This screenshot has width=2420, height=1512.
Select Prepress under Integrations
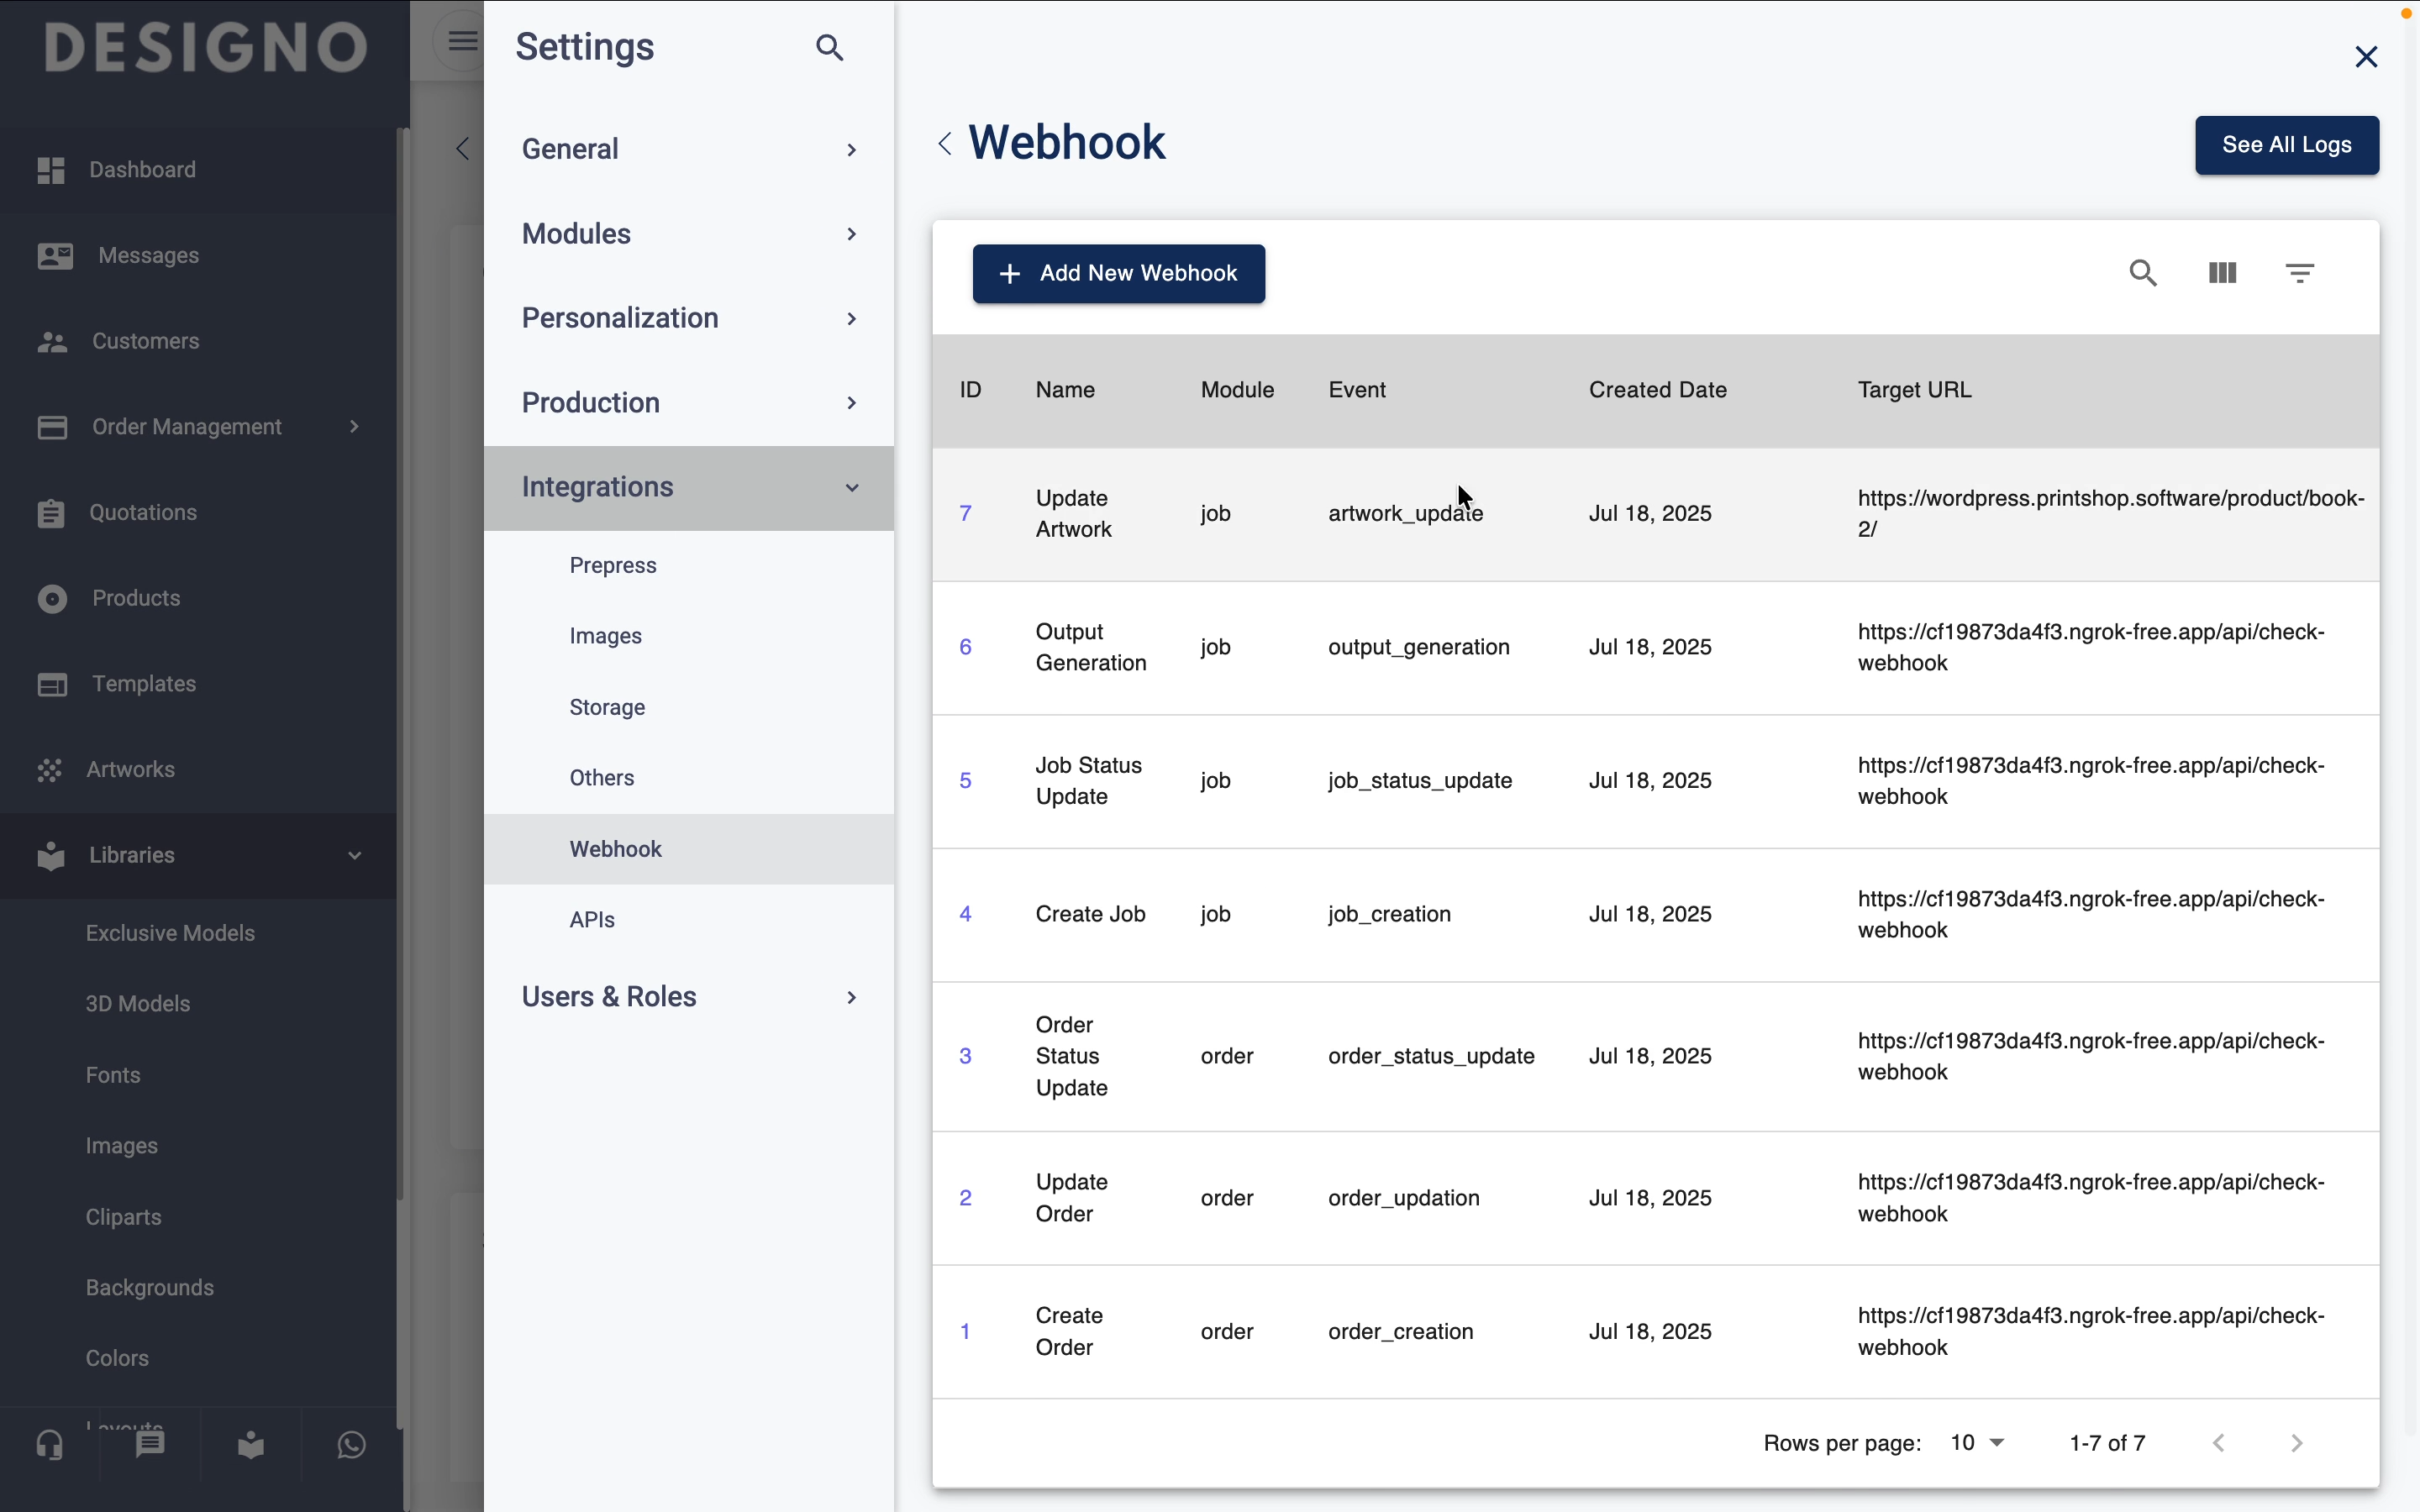[612, 565]
